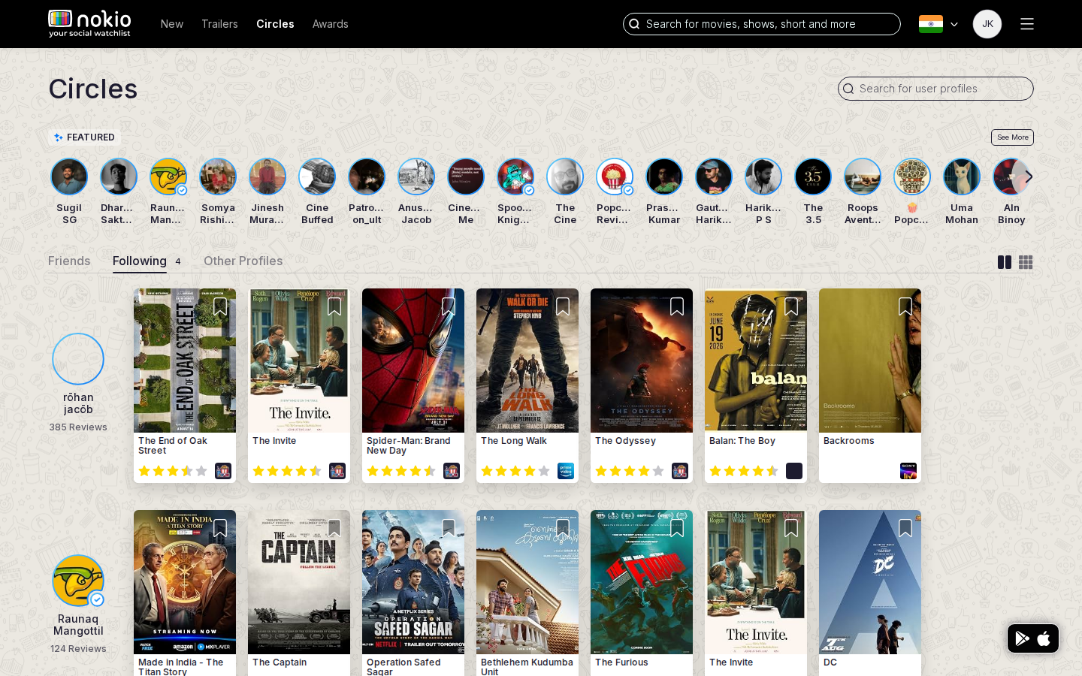
Task: Open The Furious title link
Action: [621, 662]
